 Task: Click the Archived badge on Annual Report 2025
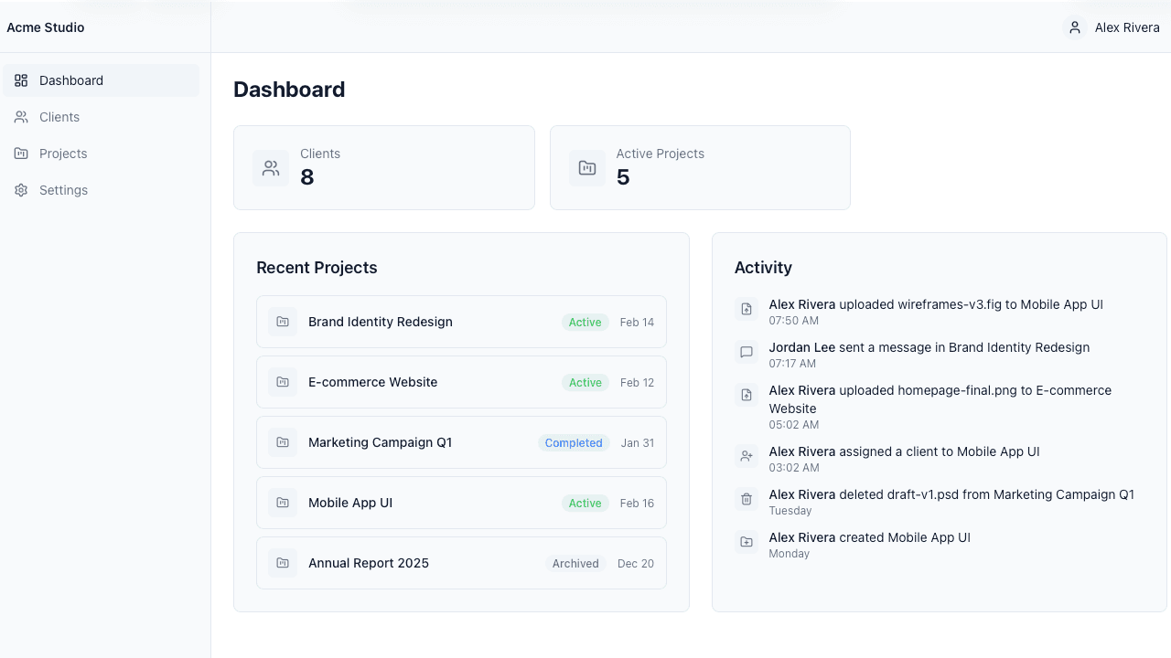point(575,563)
